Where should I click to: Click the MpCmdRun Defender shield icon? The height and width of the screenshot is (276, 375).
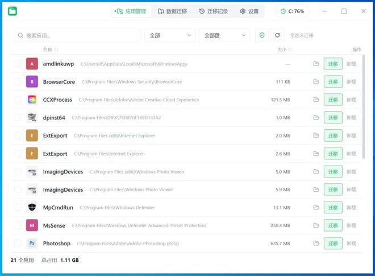[x=32, y=207]
